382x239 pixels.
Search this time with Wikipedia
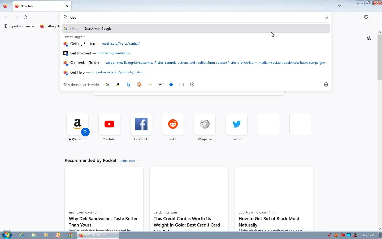pyautogui.click(x=160, y=84)
